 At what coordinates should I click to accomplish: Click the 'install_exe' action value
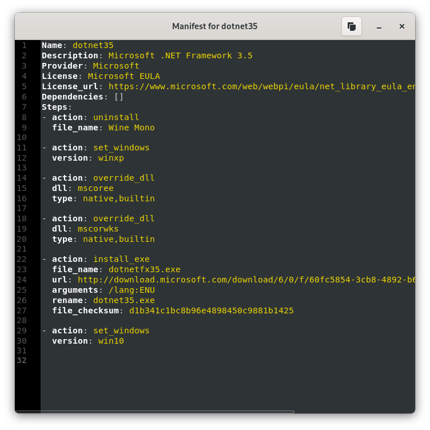point(121,259)
